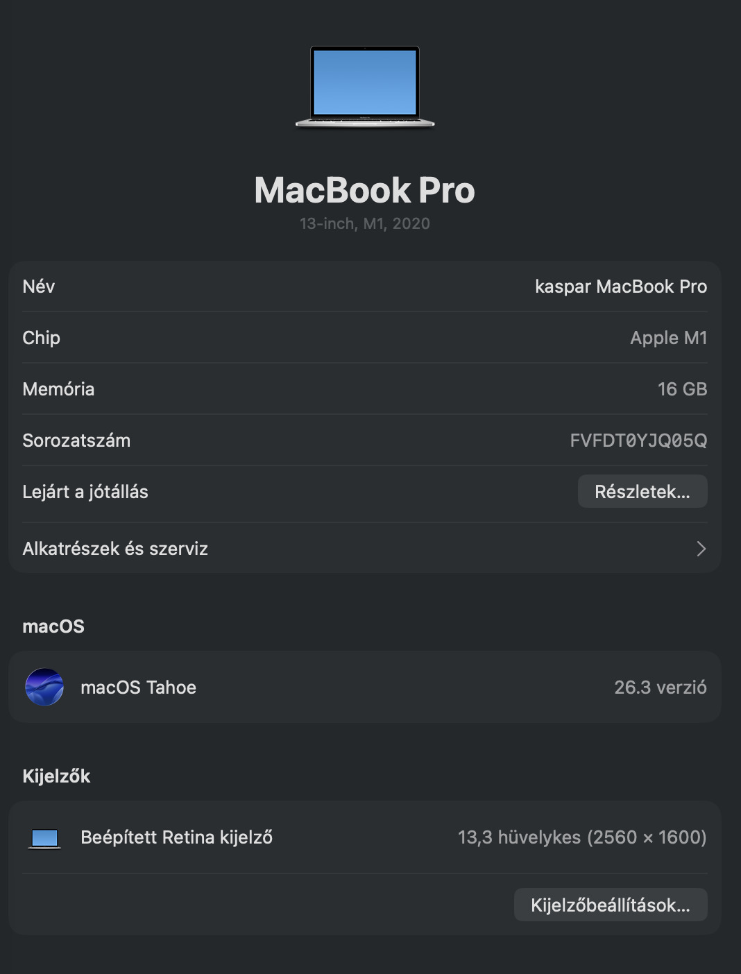The image size is (741, 974).
Task: Click the MacBook Pro laptop image
Action: click(365, 87)
